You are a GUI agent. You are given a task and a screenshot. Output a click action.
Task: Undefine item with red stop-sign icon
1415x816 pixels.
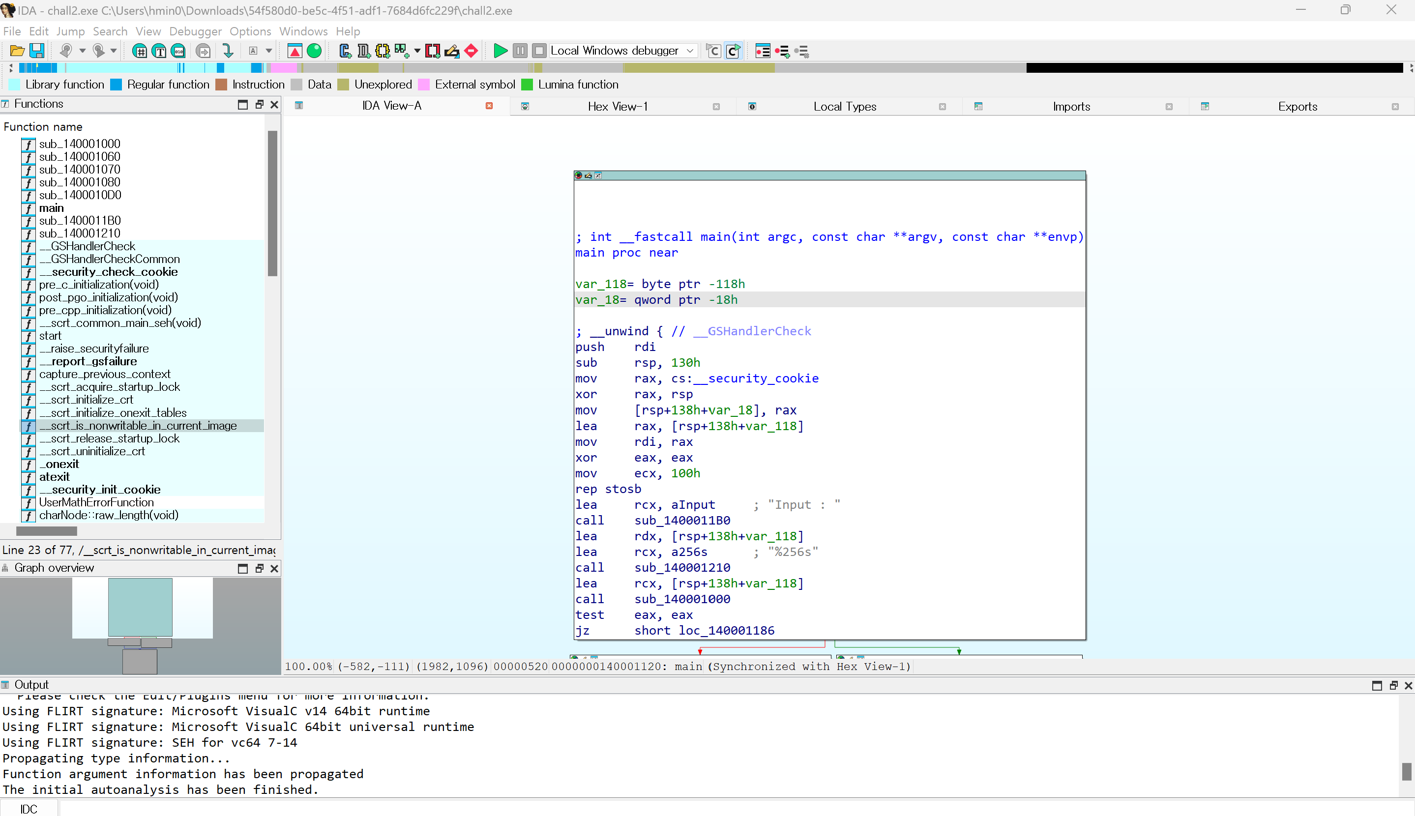click(x=471, y=51)
